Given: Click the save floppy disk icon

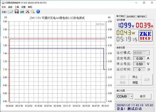Looking at the screenshot, I should [x=16, y=12].
